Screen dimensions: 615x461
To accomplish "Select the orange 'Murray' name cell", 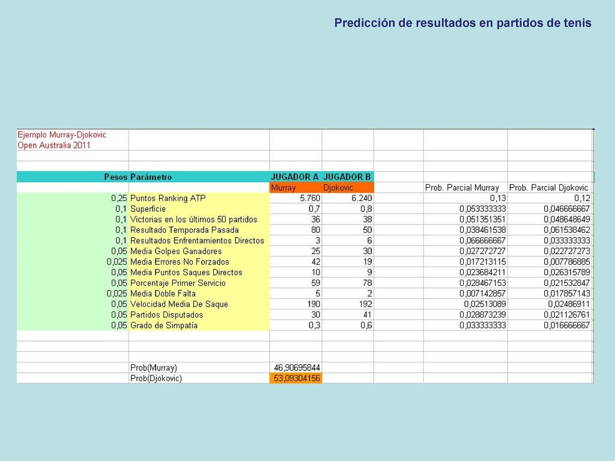I will click(x=295, y=187).
